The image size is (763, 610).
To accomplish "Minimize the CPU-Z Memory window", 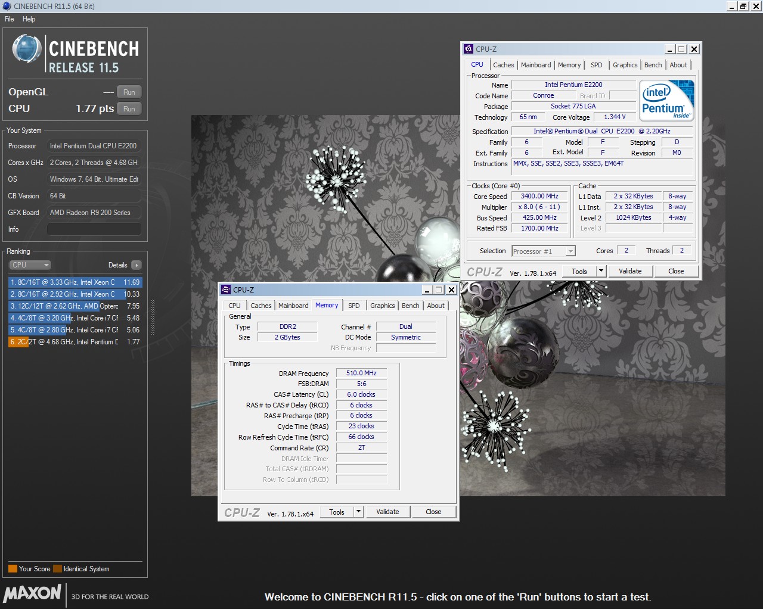I will click(427, 290).
